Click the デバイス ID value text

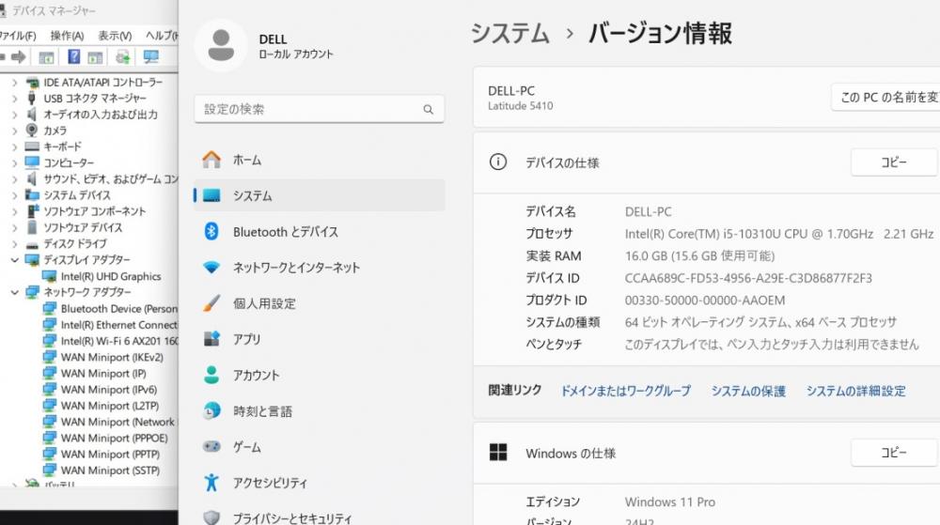(748, 278)
